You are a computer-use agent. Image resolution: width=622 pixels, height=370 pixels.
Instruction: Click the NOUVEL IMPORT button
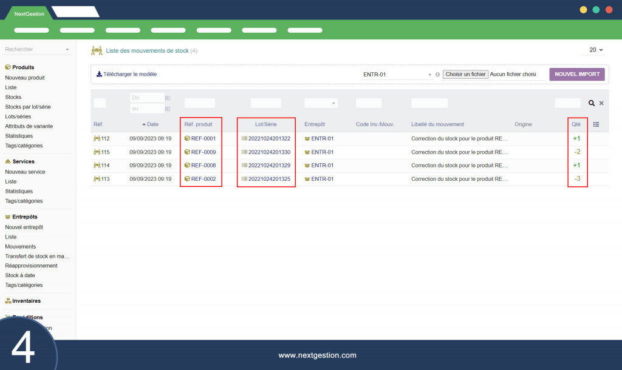tap(577, 74)
